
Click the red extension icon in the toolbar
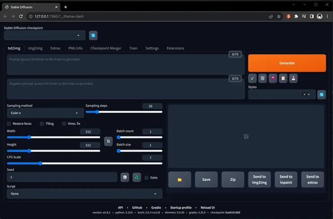coord(288,16)
